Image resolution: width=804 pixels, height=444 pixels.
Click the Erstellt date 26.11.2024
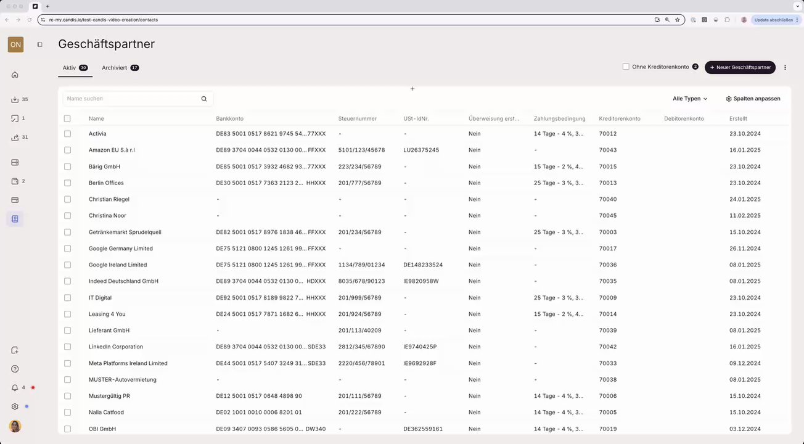(745, 249)
